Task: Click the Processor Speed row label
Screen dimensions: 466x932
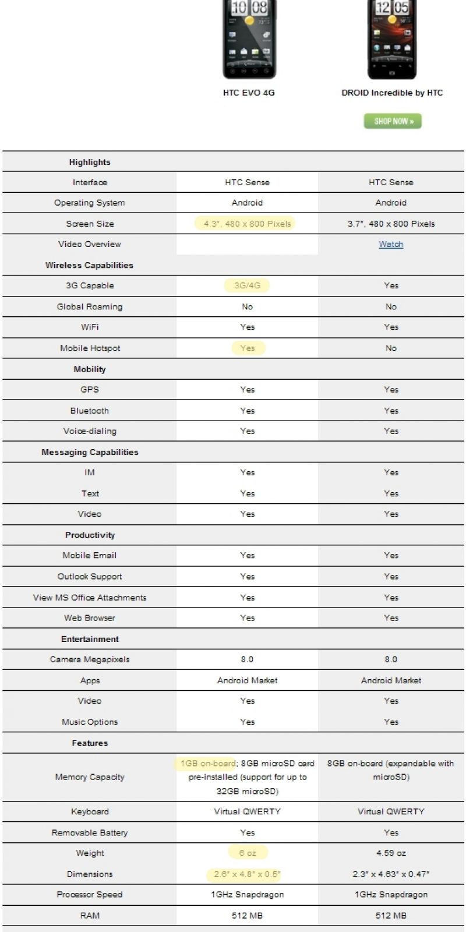Action: [90, 894]
